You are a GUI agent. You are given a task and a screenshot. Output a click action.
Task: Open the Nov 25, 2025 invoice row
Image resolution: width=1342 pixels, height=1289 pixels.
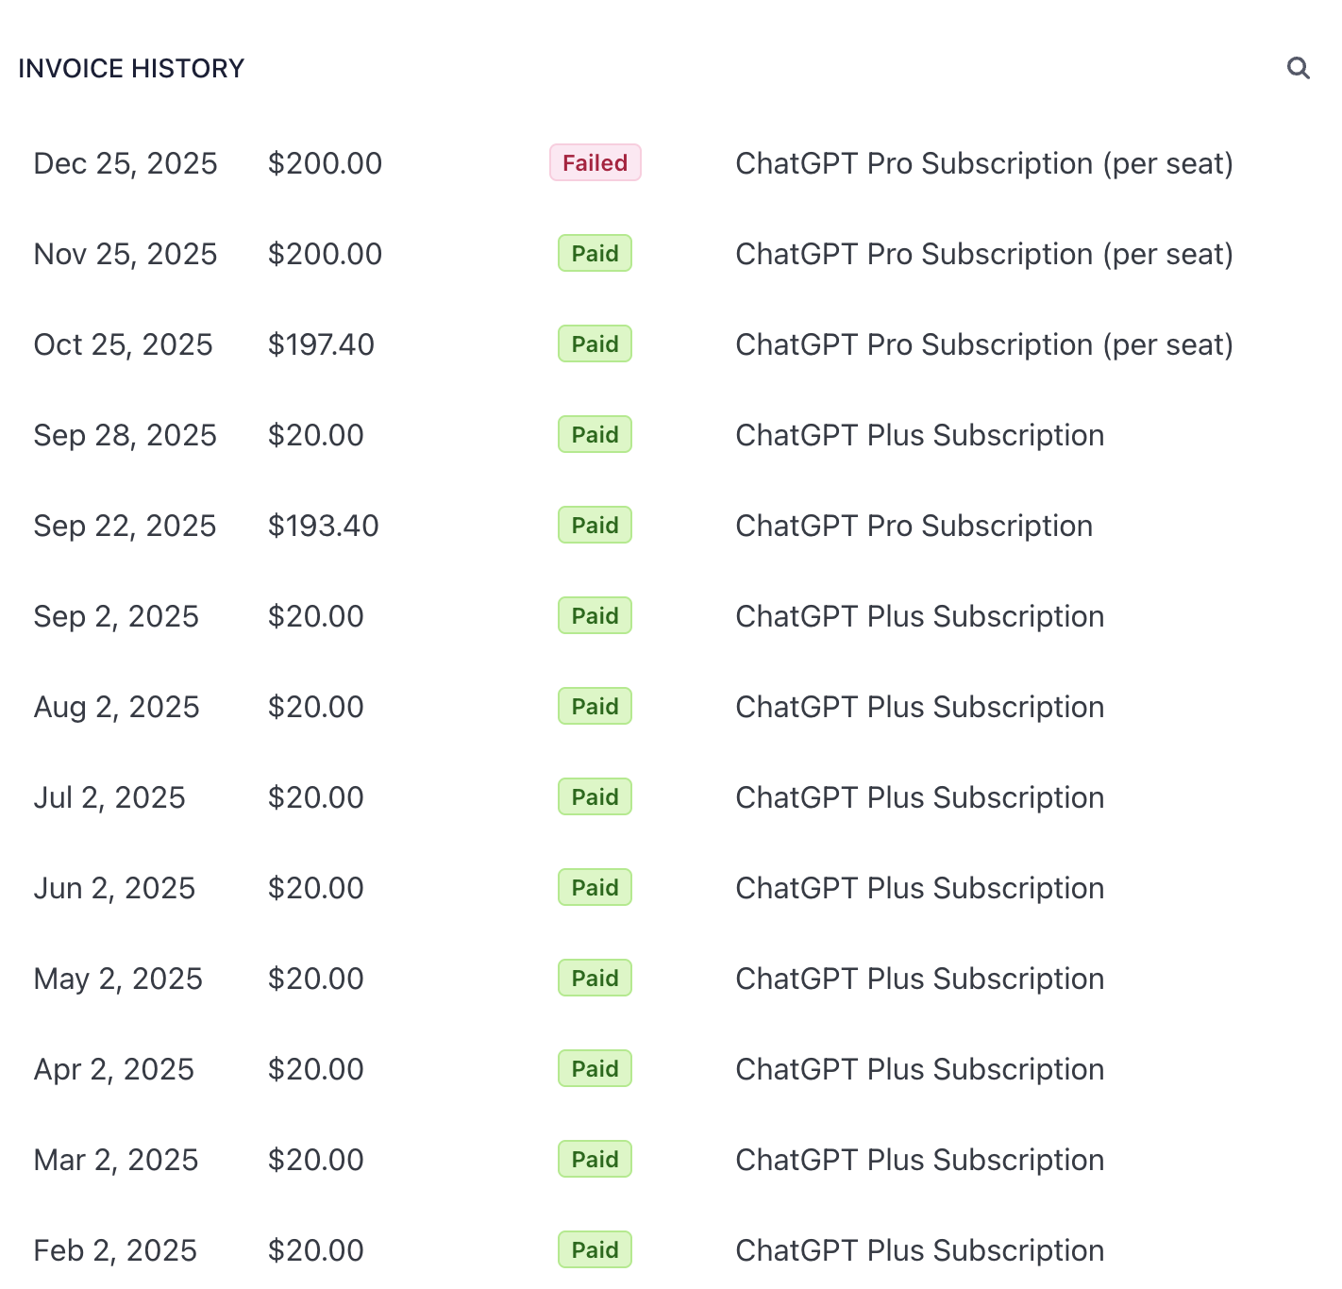126,254
